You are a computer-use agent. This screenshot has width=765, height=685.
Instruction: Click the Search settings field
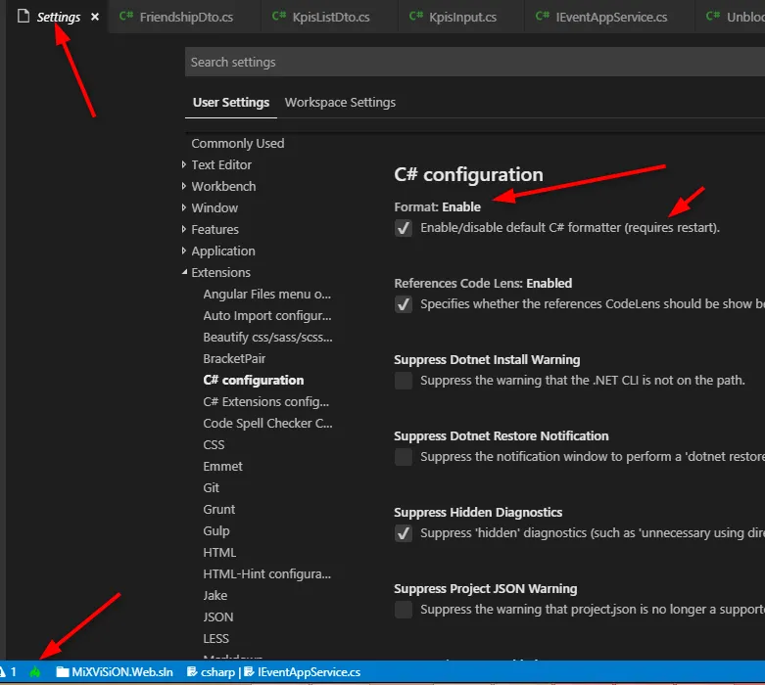click(x=475, y=62)
